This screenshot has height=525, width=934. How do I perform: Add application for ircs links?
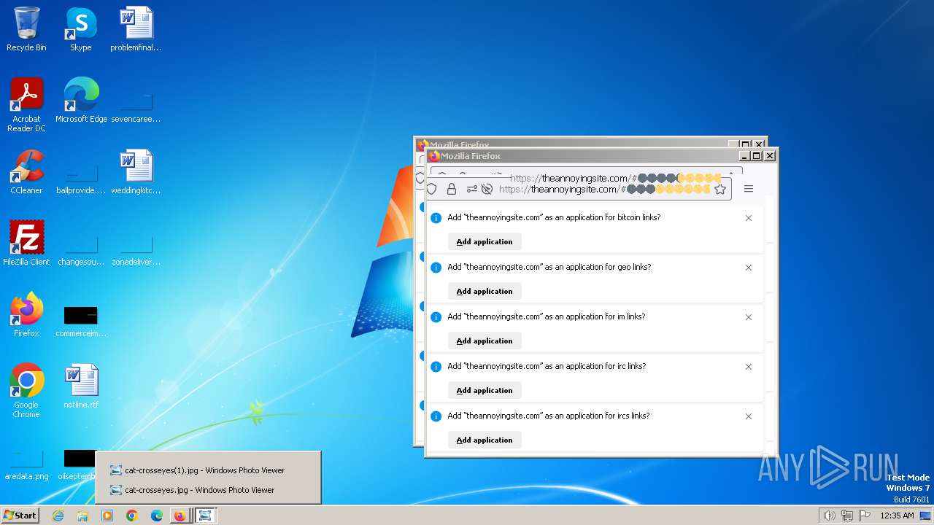485,440
